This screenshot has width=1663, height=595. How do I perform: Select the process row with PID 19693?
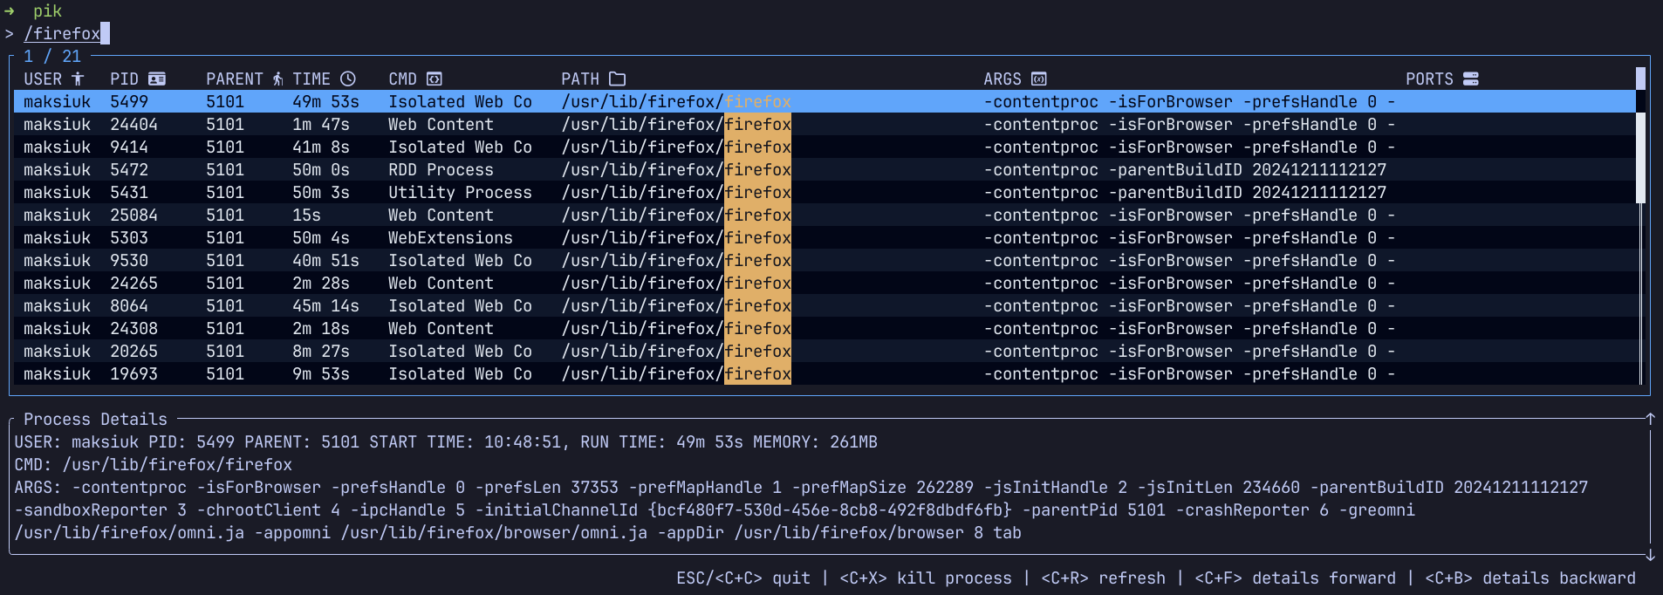click(x=825, y=373)
